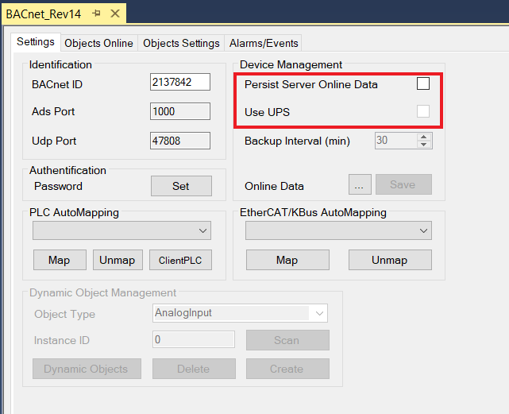The height and width of the screenshot is (414, 509).
Task: Click the 'BACnet ID' label
Action: (57, 84)
